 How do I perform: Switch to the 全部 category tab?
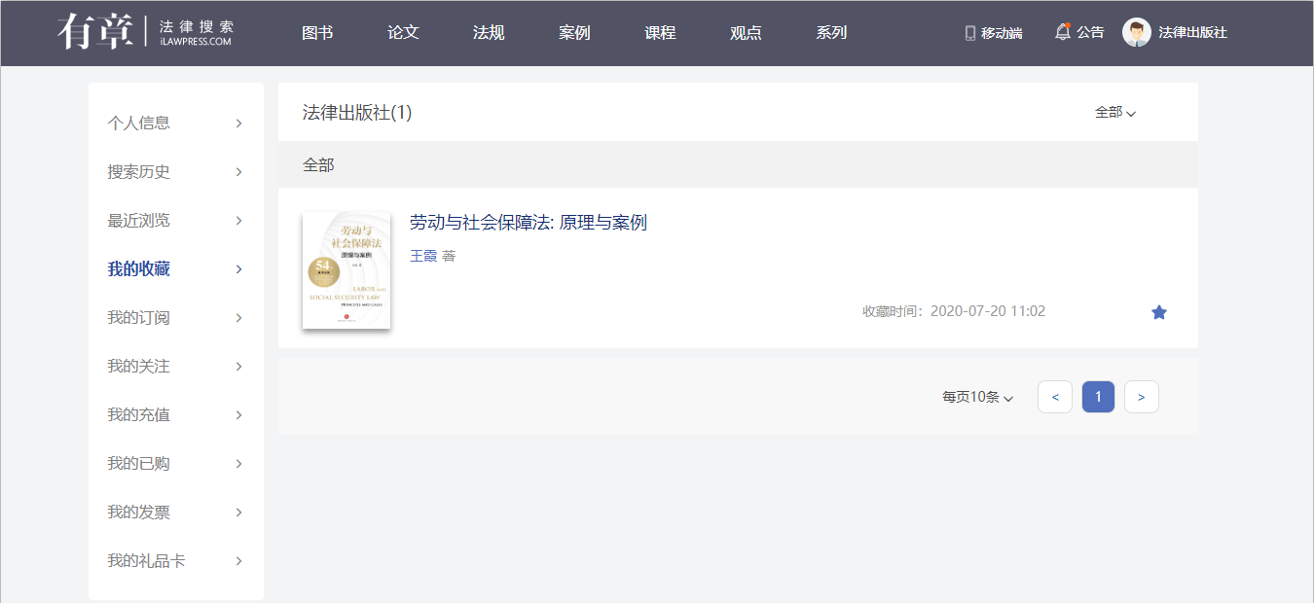pyautogui.click(x=318, y=165)
